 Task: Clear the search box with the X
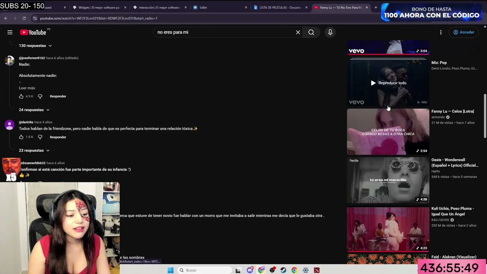coord(298,32)
